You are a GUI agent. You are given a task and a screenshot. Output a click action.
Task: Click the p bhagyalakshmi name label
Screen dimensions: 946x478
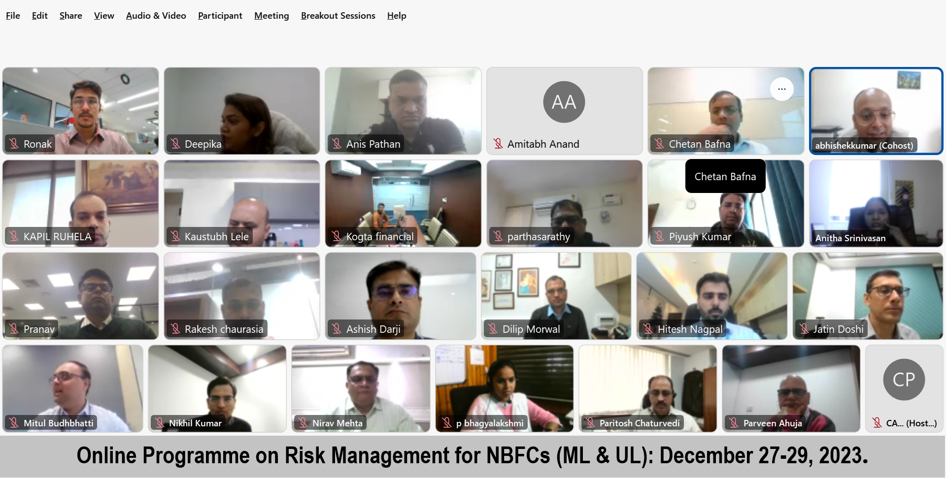(490, 423)
